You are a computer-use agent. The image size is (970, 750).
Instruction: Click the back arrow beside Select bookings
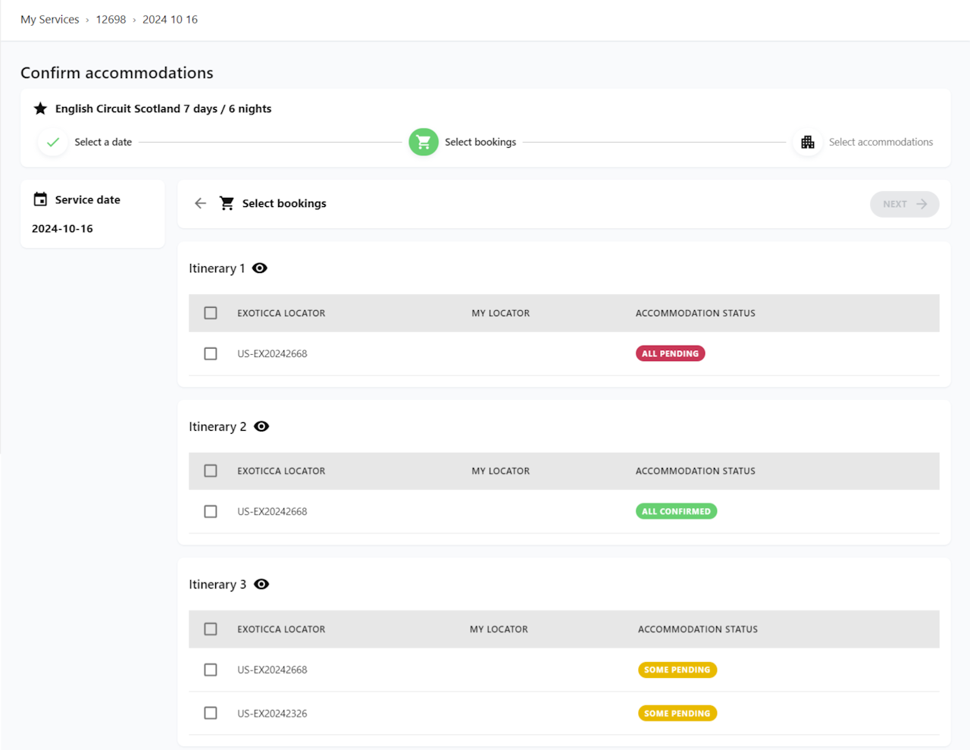click(200, 203)
